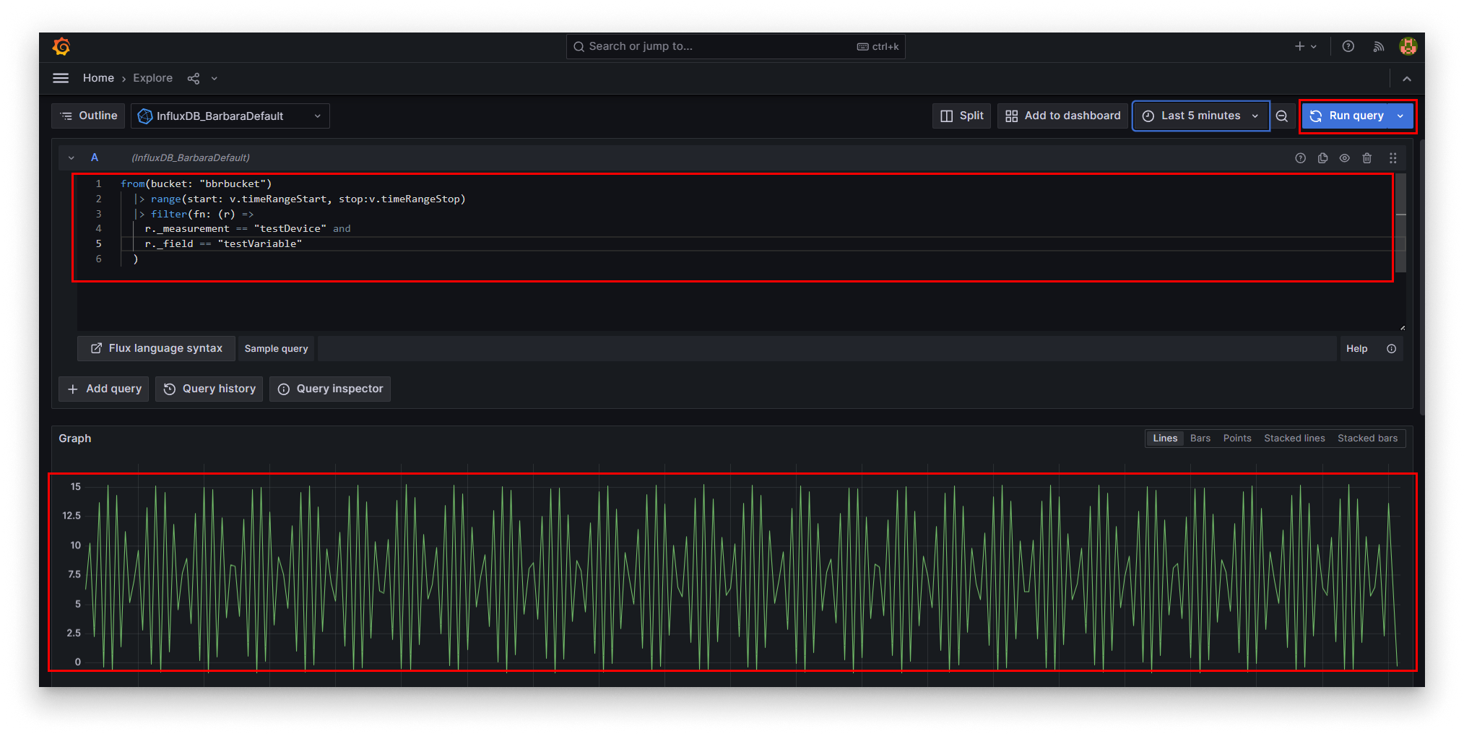Delete query A with trash icon
The width and height of the screenshot is (1464, 734).
(x=1367, y=157)
